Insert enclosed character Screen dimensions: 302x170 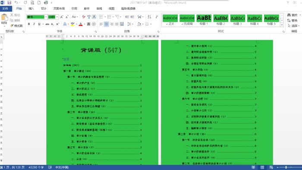(94, 24)
